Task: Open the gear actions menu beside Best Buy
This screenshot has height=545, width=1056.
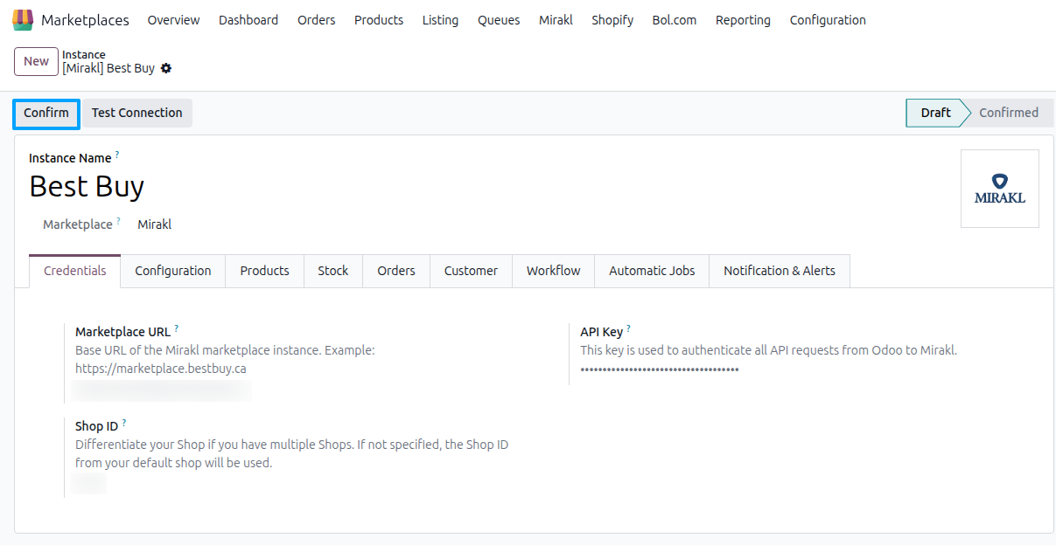Action: (166, 68)
